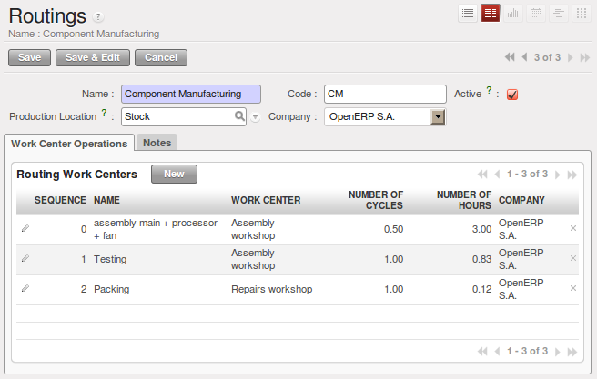
Task: Sort by SEQUENCE column header
Action: point(60,200)
